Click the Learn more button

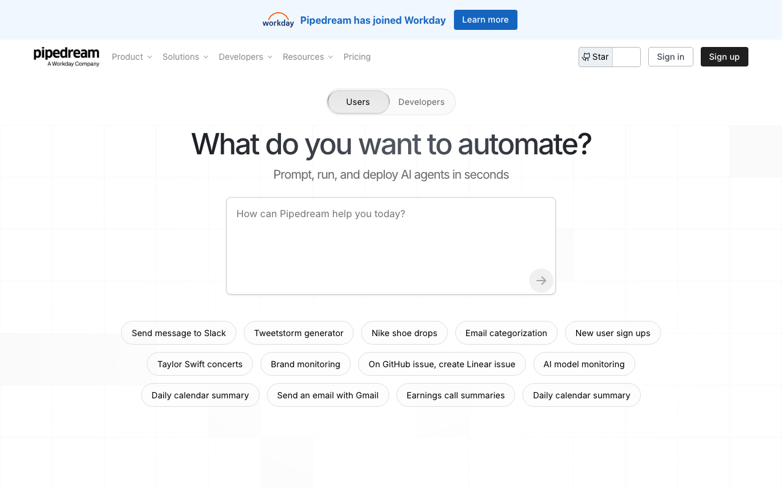486,20
